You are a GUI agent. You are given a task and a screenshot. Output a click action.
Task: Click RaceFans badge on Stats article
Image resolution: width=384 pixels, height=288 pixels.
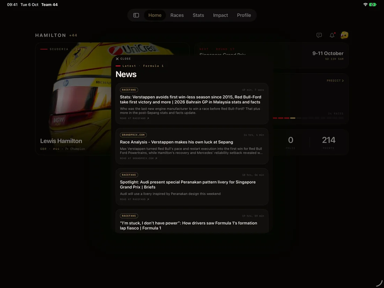pyautogui.click(x=129, y=90)
